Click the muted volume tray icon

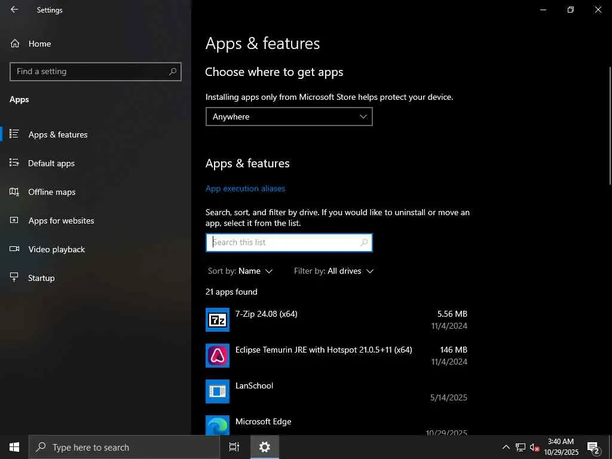click(534, 448)
